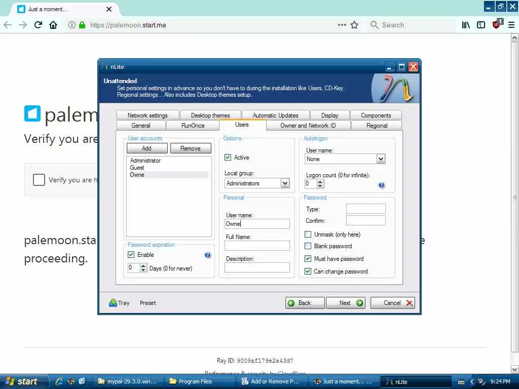Click the uBlock shield extension icon
This screenshot has width=519, height=389.
click(x=497, y=24)
